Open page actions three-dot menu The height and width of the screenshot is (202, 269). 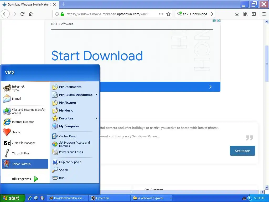click(x=161, y=14)
